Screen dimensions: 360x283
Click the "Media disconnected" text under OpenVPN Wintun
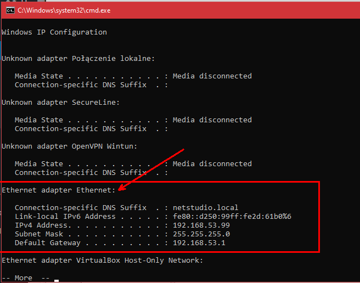212,164
